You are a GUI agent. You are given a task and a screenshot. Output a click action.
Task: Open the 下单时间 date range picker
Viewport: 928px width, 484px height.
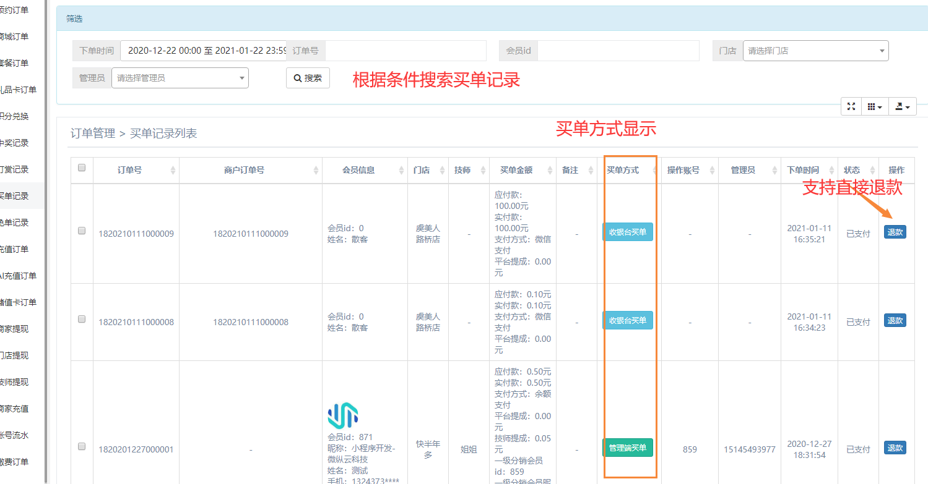203,51
